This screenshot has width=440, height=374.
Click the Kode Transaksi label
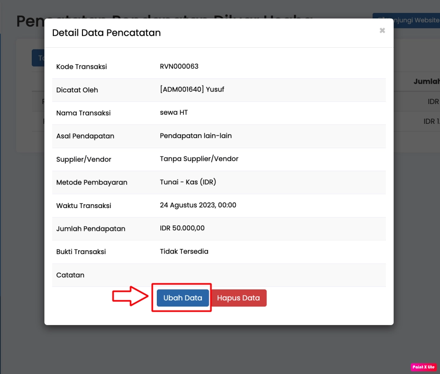click(81, 67)
